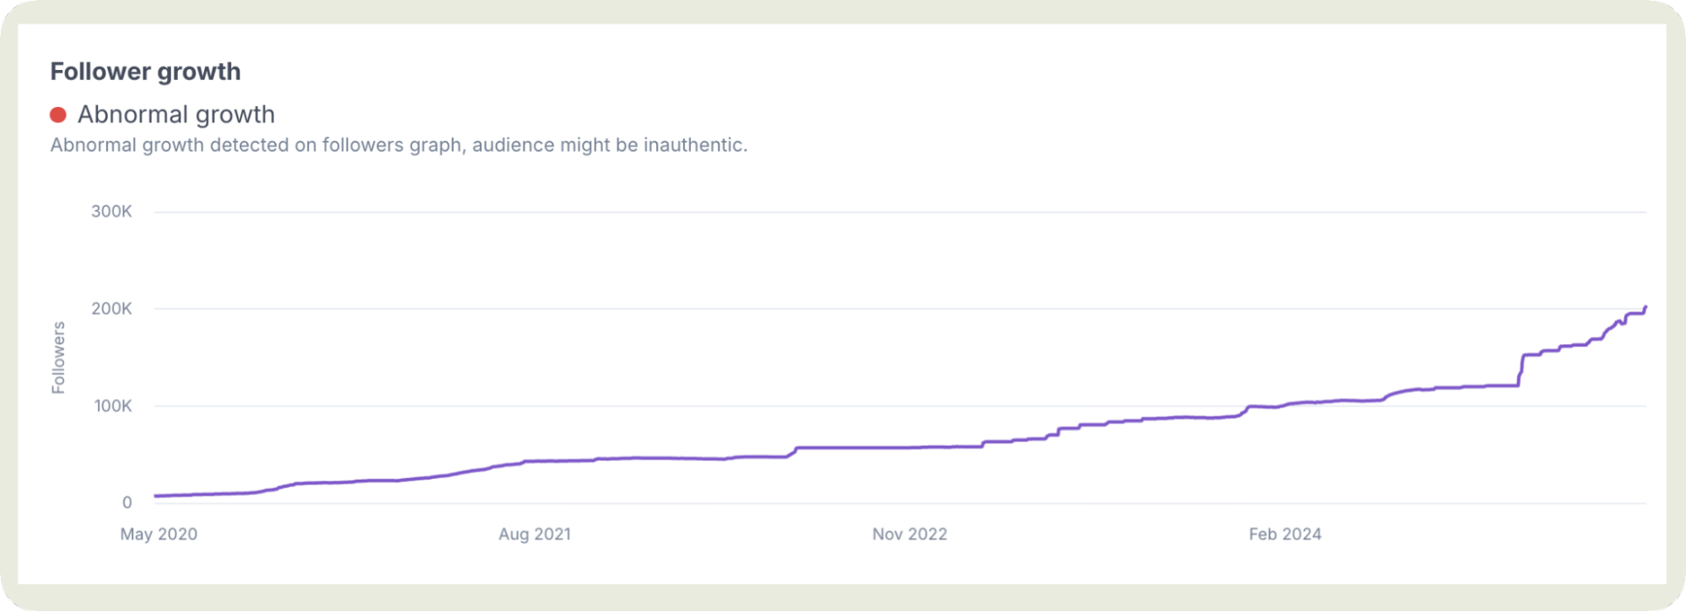This screenshot has width=1686, height=612.
Task: Select the May 2020 x-axis label
Action: (x=159, y=534)
